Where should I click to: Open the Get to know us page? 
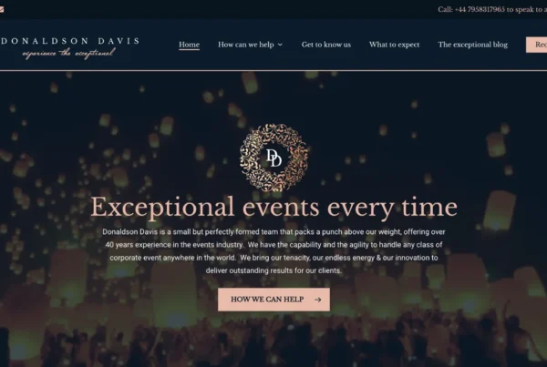[x=326, y=45]
